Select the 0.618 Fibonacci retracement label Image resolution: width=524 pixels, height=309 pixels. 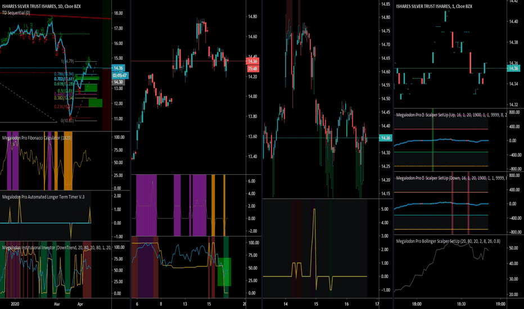[64, 84]
